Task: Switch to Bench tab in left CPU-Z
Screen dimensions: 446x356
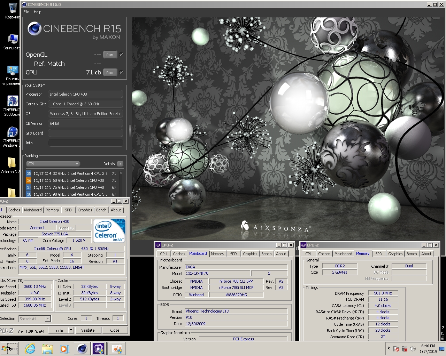Action: (101, 210)
